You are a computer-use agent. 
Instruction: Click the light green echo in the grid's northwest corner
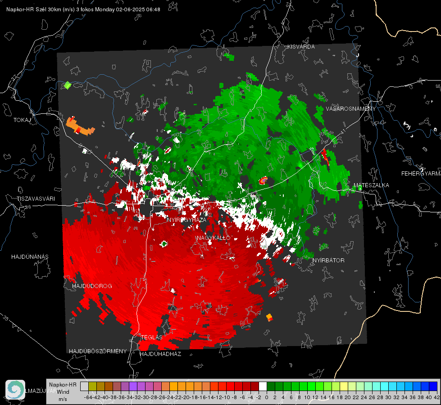point(68,85)
